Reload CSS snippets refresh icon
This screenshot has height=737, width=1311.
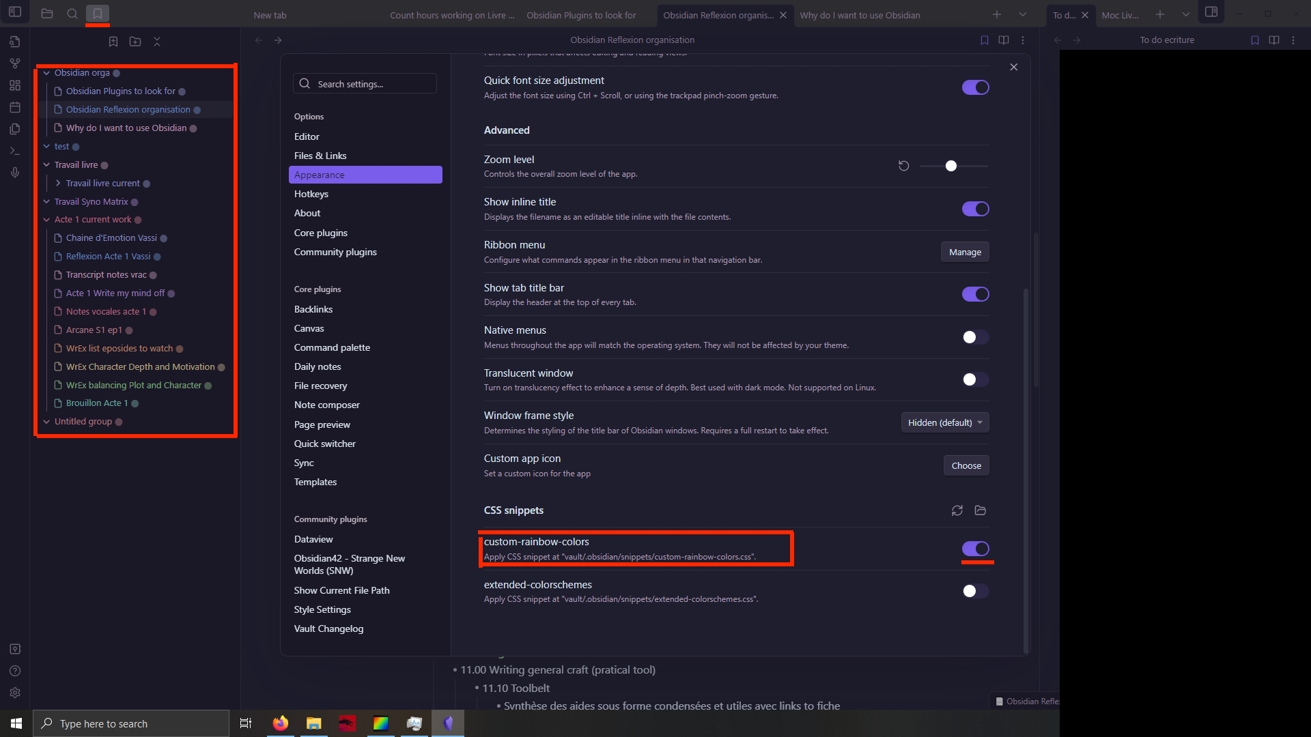pos(957,510)
